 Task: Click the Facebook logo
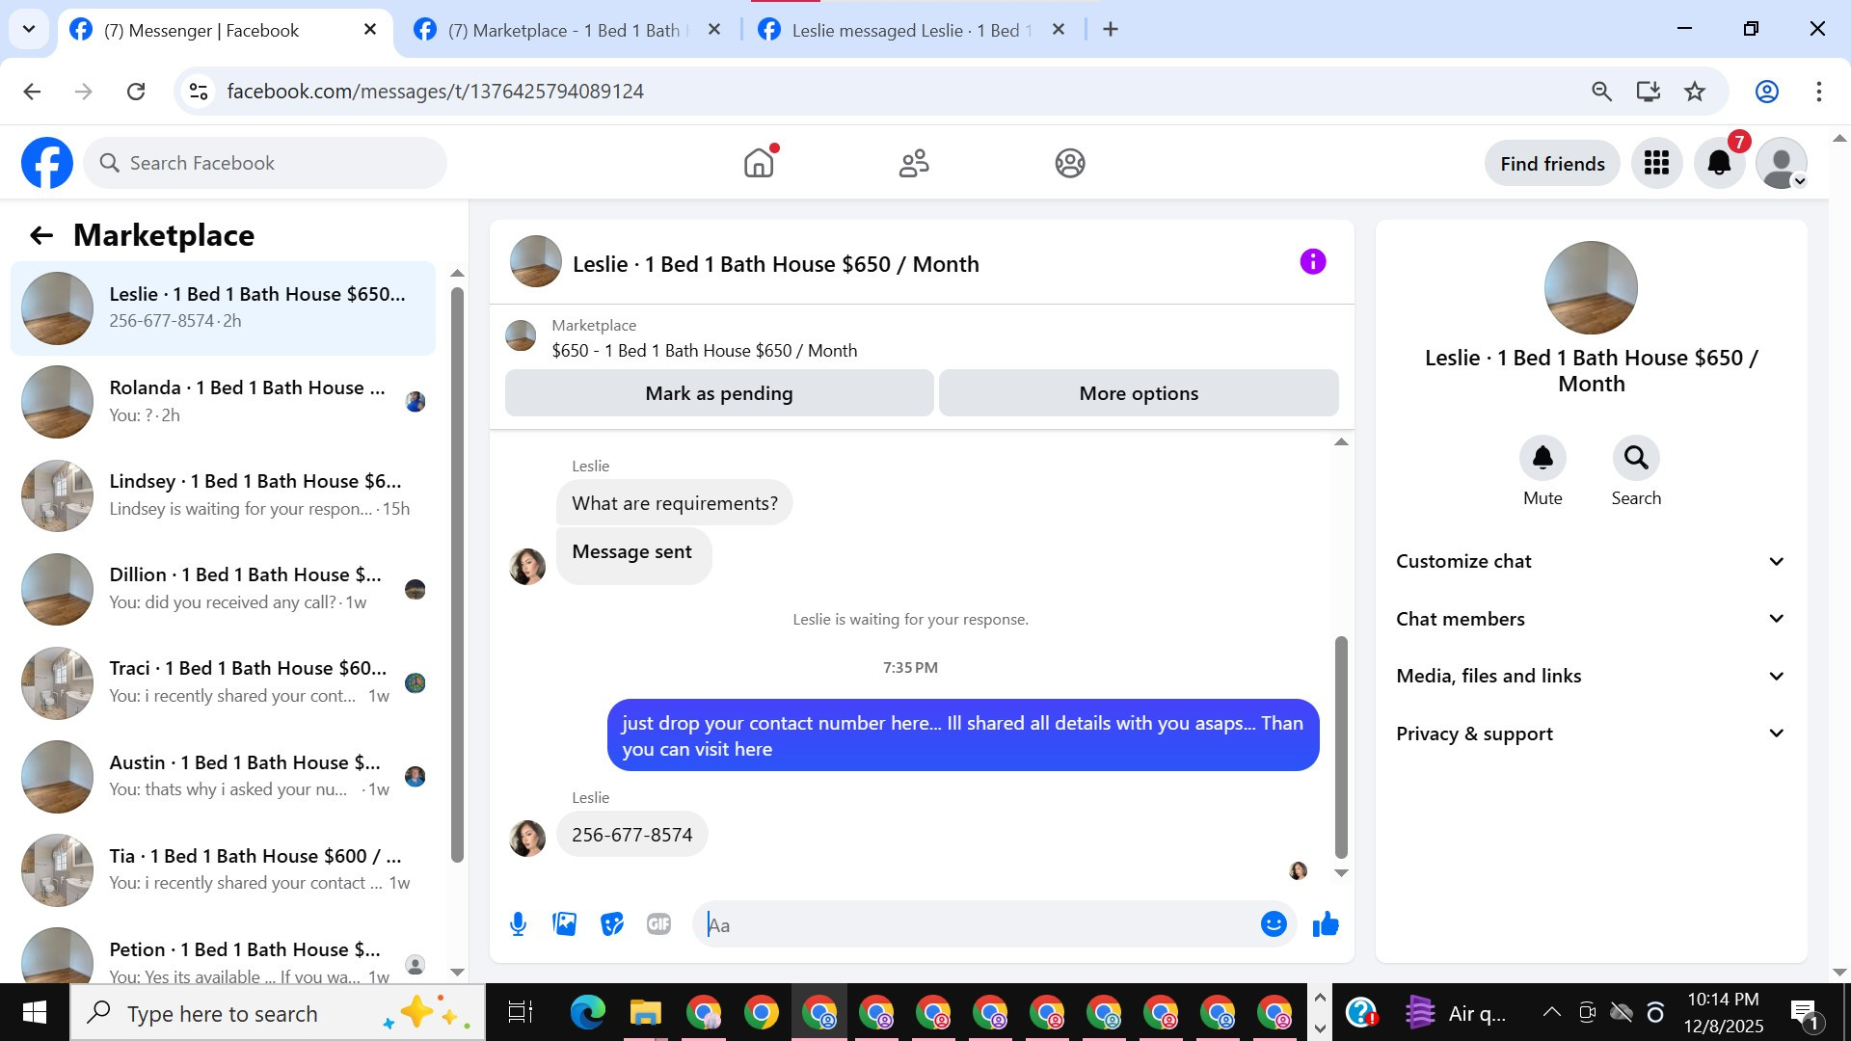(47, 163)
